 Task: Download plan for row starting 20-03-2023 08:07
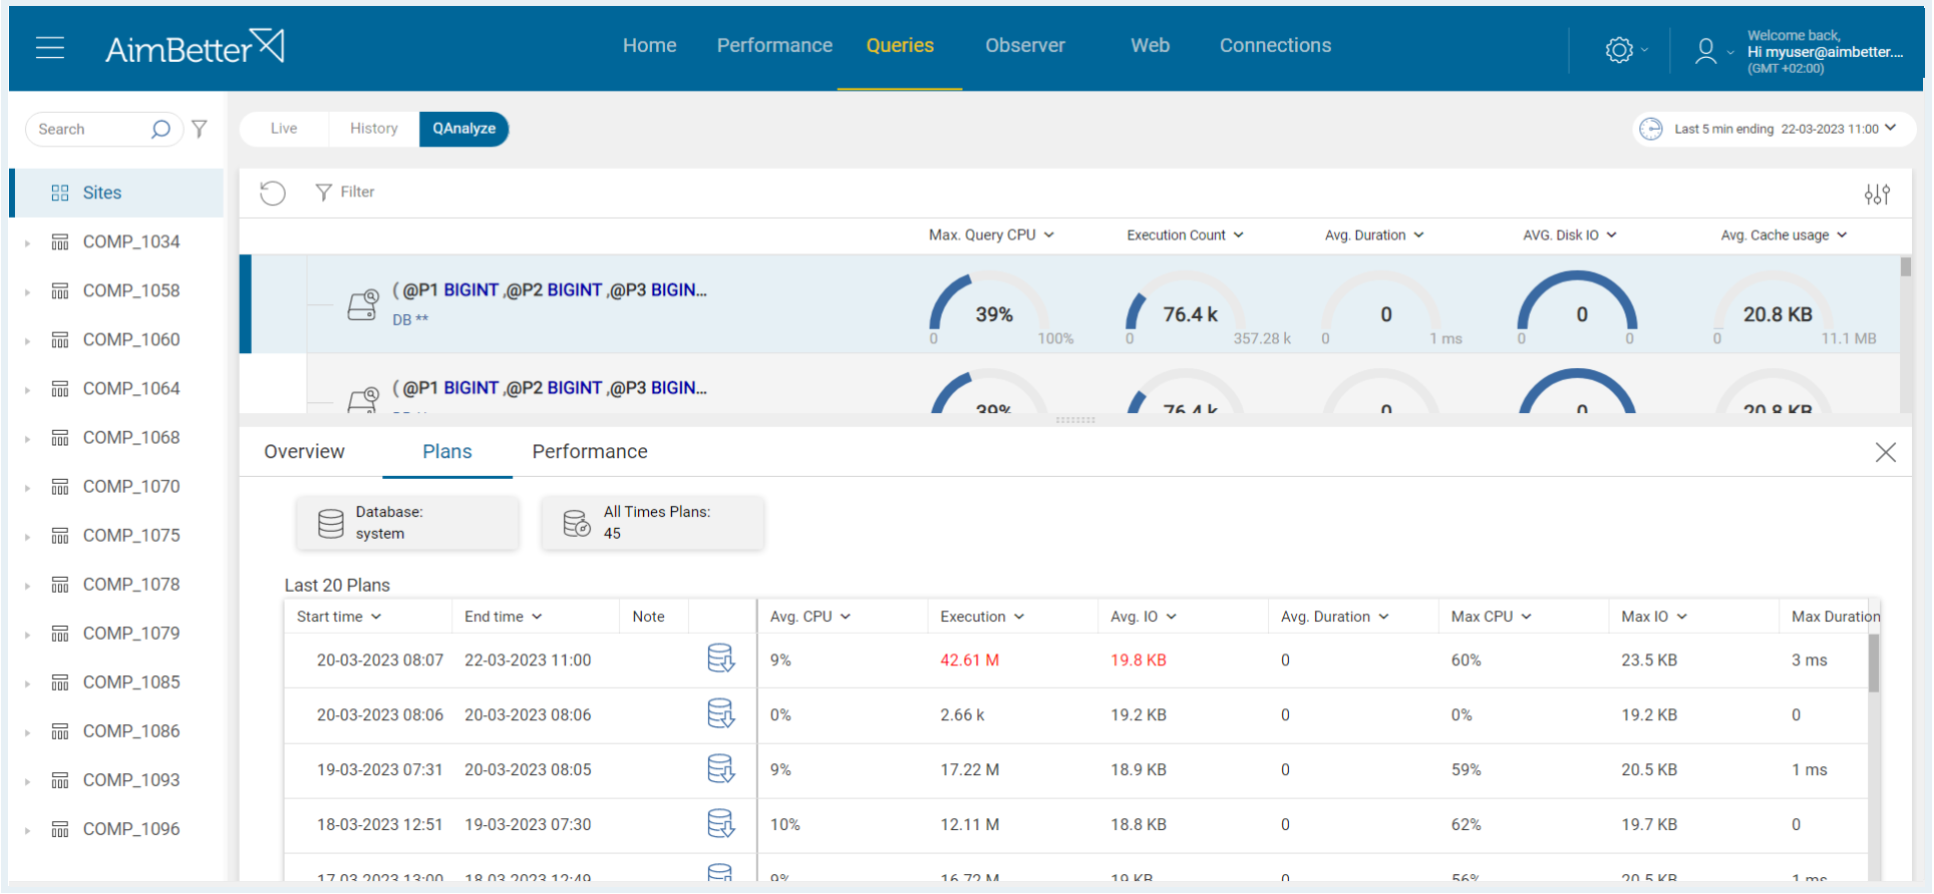(x=721, y=659)
